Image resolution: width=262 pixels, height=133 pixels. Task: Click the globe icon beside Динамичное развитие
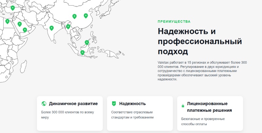click(x=44, y=104)
